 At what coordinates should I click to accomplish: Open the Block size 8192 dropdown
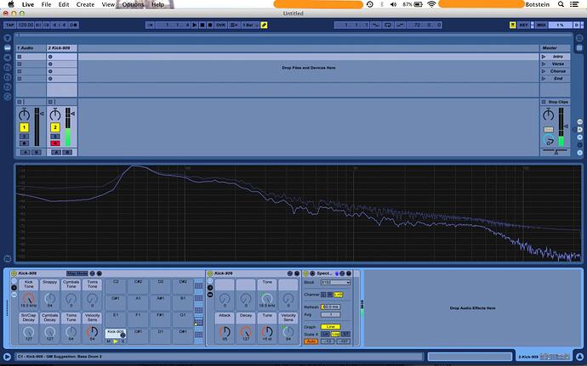[335, 283]
